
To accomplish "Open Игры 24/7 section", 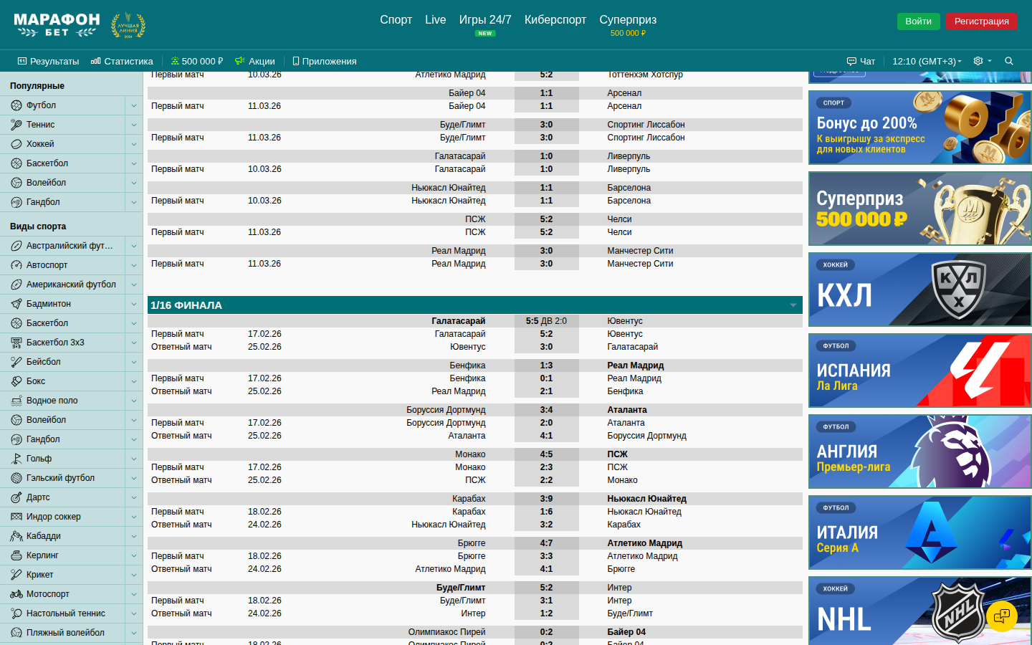I will [485, 20].
